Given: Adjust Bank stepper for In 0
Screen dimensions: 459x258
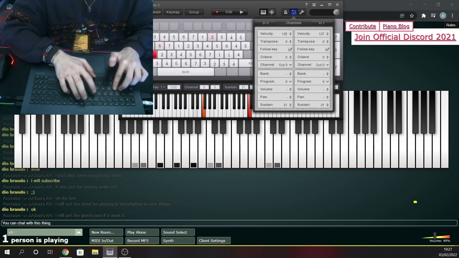Looking at the screenshot, I should pyautogui.click(x=290, y=74).
